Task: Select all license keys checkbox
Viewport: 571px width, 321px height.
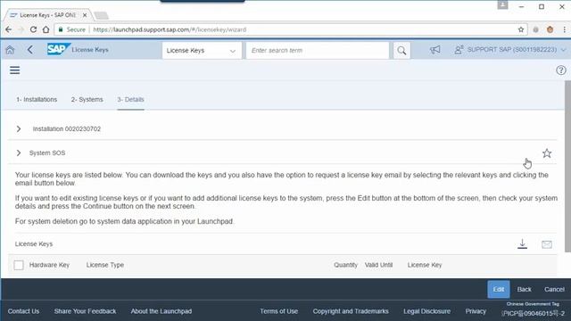Action: (19, 265)
